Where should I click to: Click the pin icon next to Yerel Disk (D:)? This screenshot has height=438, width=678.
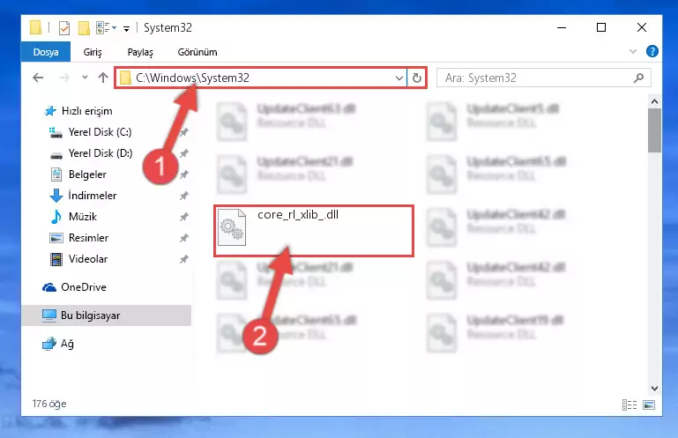tap(184, 153)
